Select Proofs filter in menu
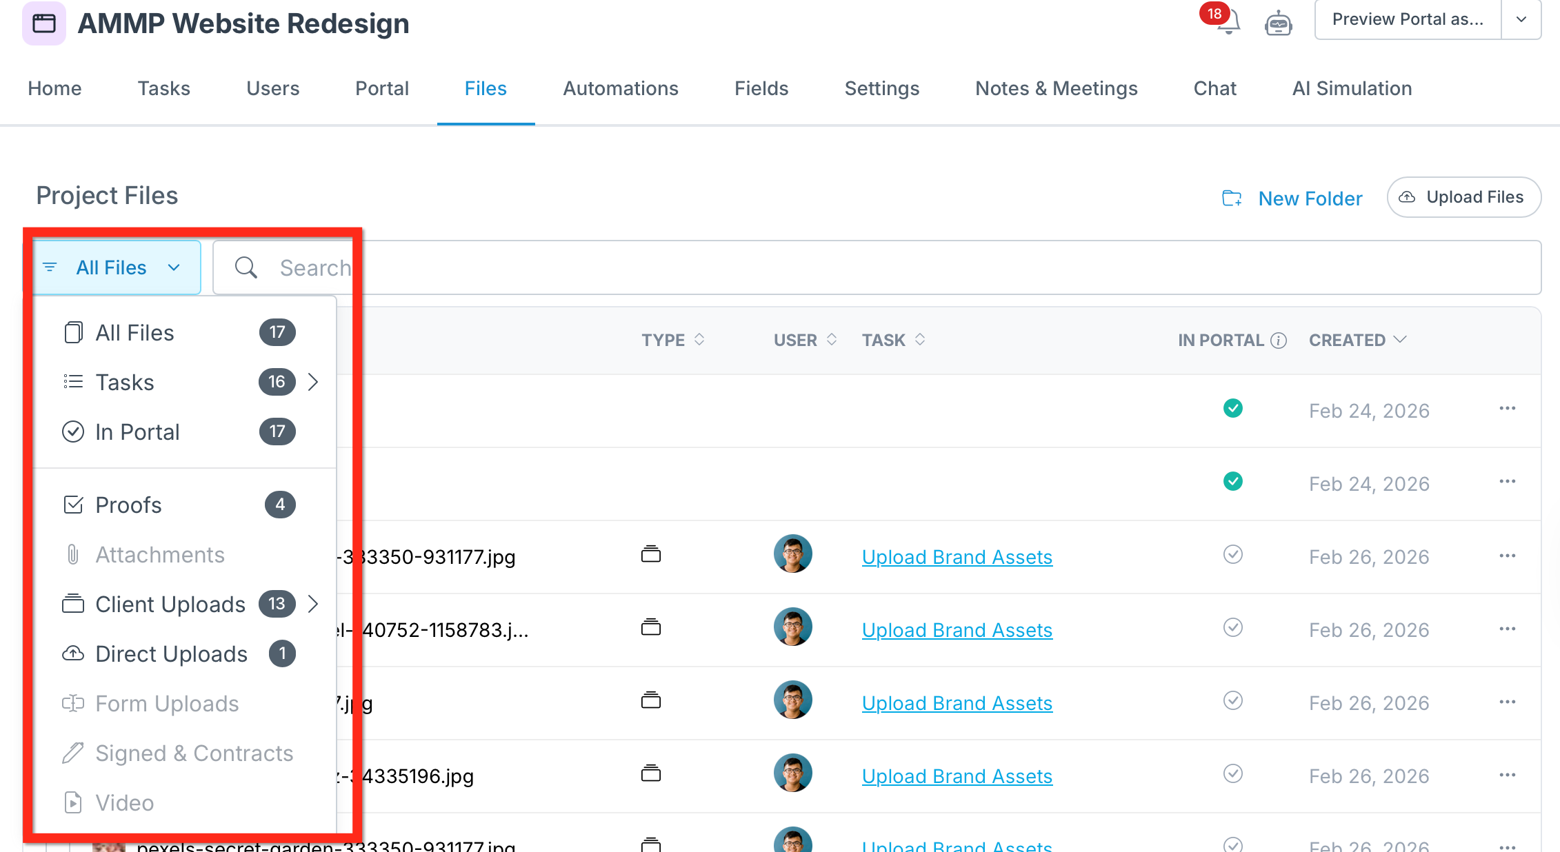 tap(128, 505)
